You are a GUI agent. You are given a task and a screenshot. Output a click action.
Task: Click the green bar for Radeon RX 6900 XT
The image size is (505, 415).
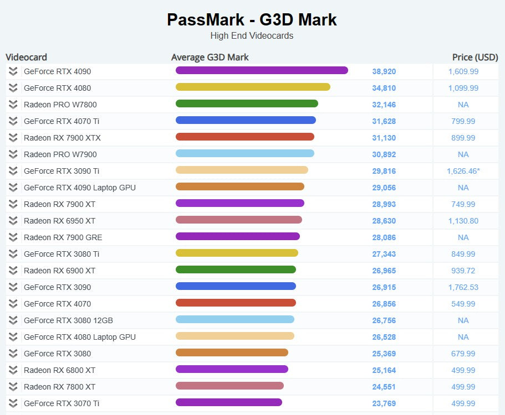[236, 269]
